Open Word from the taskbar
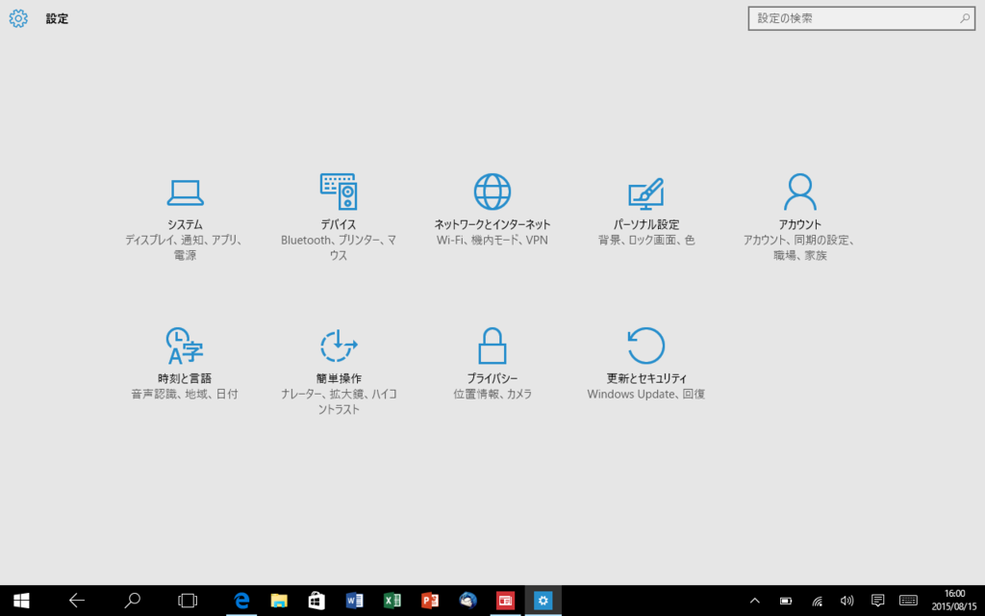The image size is (985, 616). click(x=355, y=600)
